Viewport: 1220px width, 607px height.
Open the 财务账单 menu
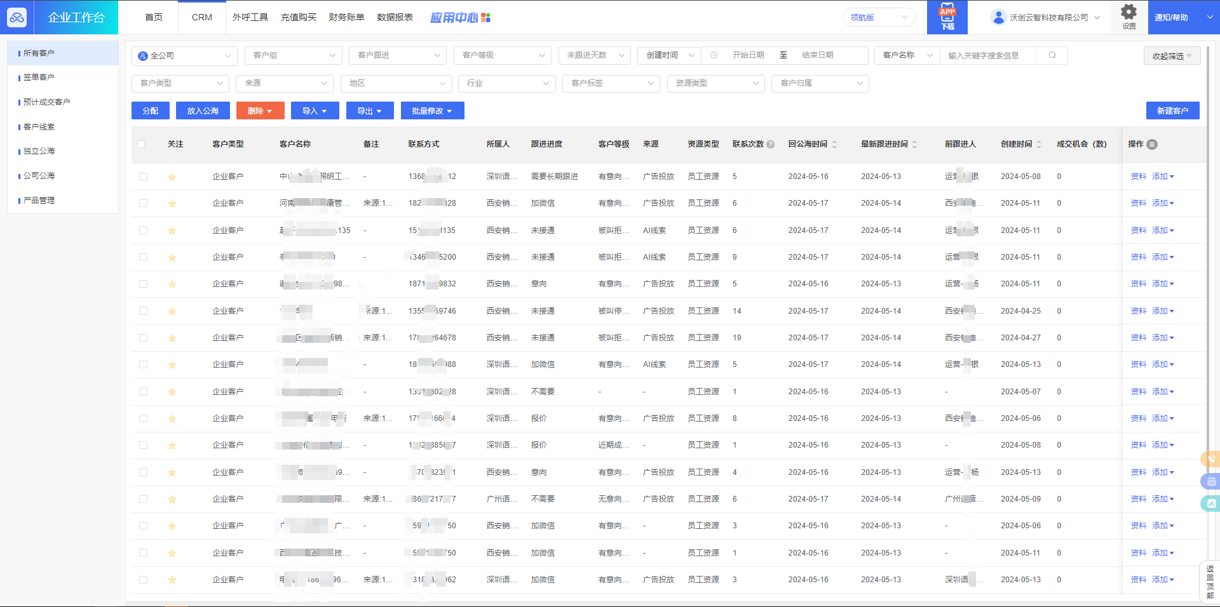346,17
